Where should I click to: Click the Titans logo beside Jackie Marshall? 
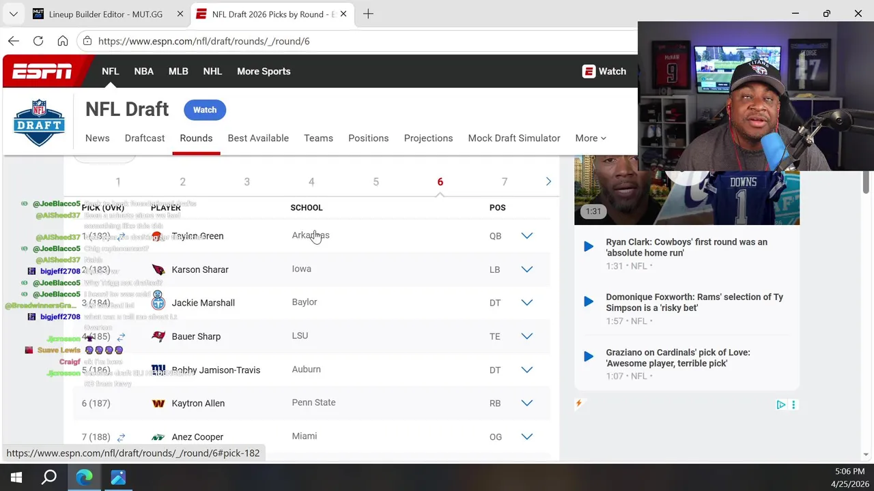[158, 301]
